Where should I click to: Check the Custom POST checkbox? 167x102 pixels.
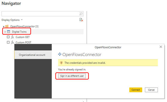pos(8,42)
